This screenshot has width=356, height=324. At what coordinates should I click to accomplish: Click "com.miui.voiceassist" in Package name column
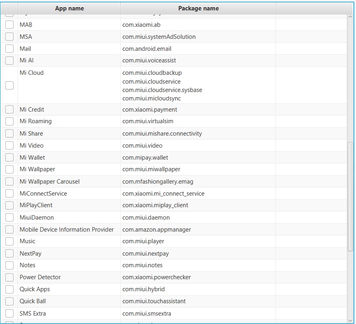click(149, 60)
